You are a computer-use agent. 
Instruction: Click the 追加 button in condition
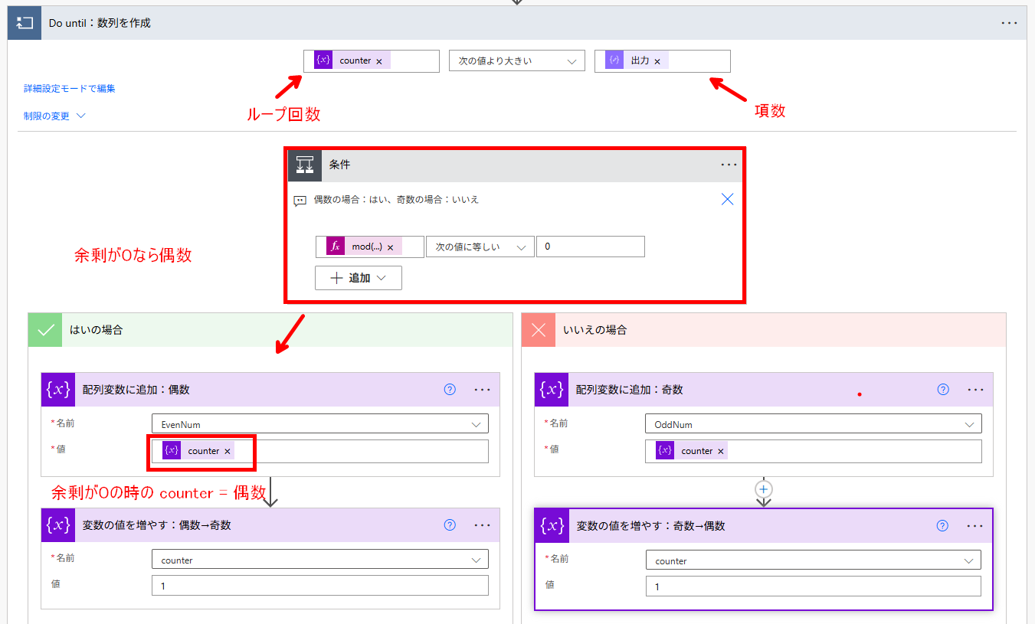click(x=359, y=278)
